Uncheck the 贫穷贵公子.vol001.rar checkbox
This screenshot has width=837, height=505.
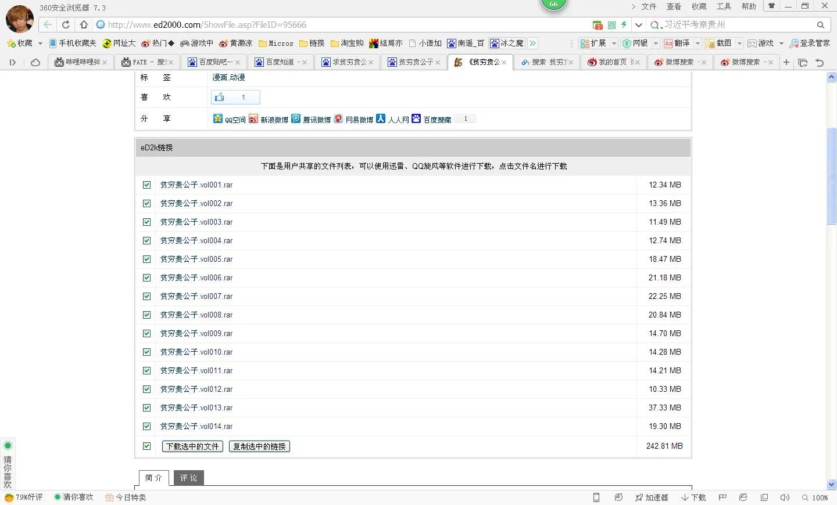tap(146, 185)
